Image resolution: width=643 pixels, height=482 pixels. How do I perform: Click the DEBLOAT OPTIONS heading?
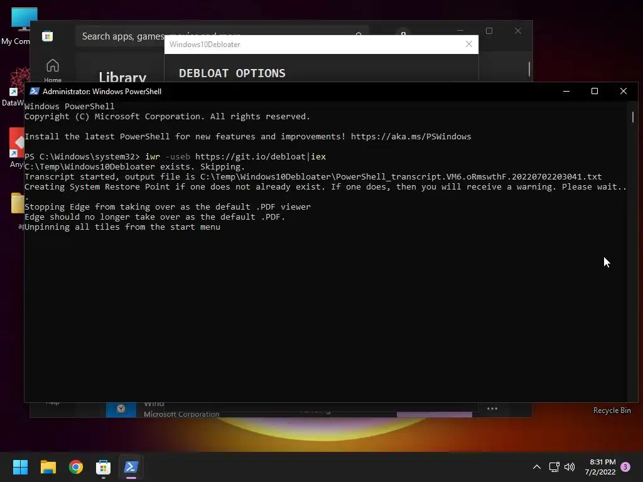[232, 73]
